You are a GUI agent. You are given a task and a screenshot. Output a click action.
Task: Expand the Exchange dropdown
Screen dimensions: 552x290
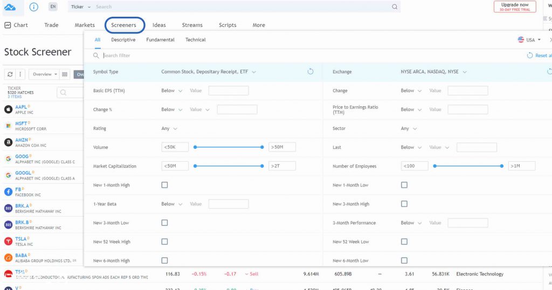pyautogui.click(x=433, y=72)
